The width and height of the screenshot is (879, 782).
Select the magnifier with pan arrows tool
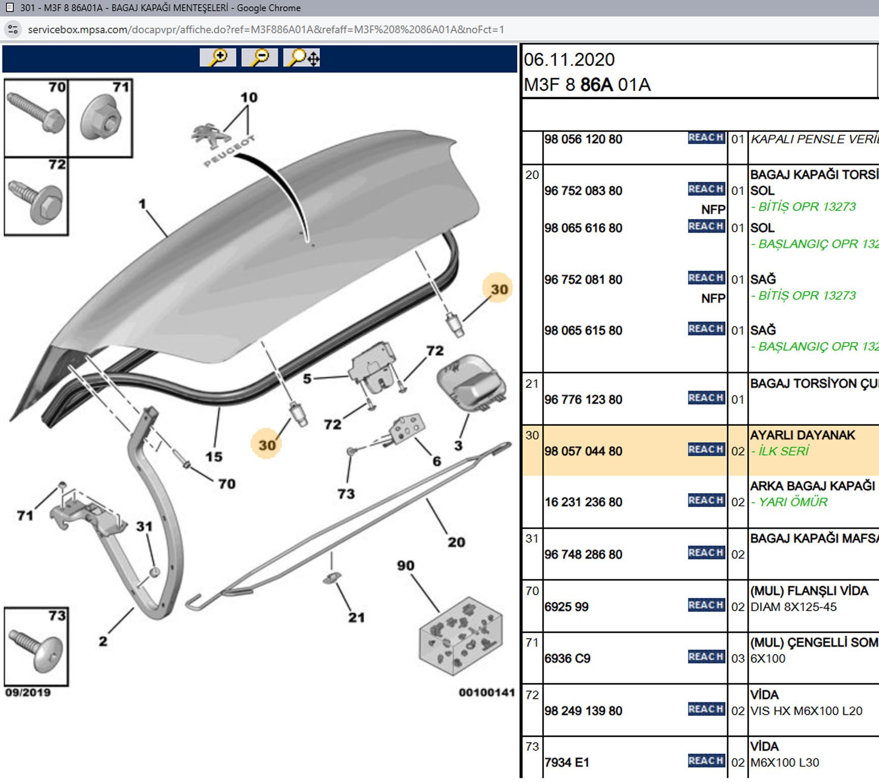[x=302, y=58]
